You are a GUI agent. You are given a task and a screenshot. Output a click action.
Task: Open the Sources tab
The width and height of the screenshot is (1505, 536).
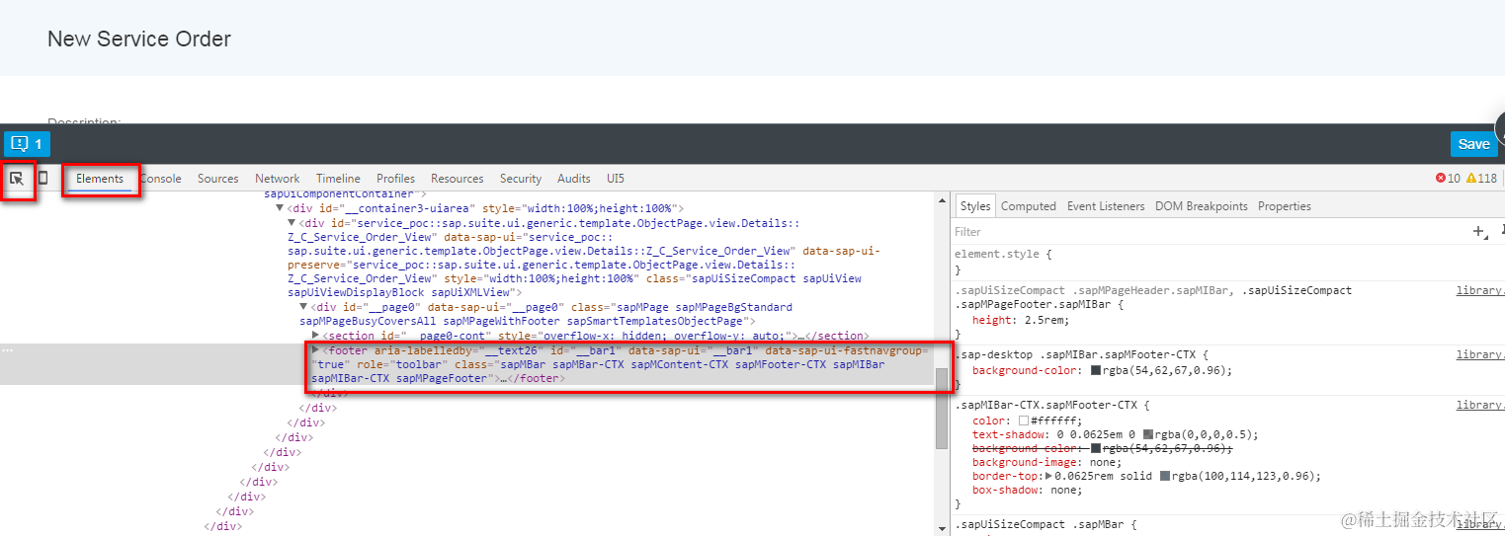[217, 179]
